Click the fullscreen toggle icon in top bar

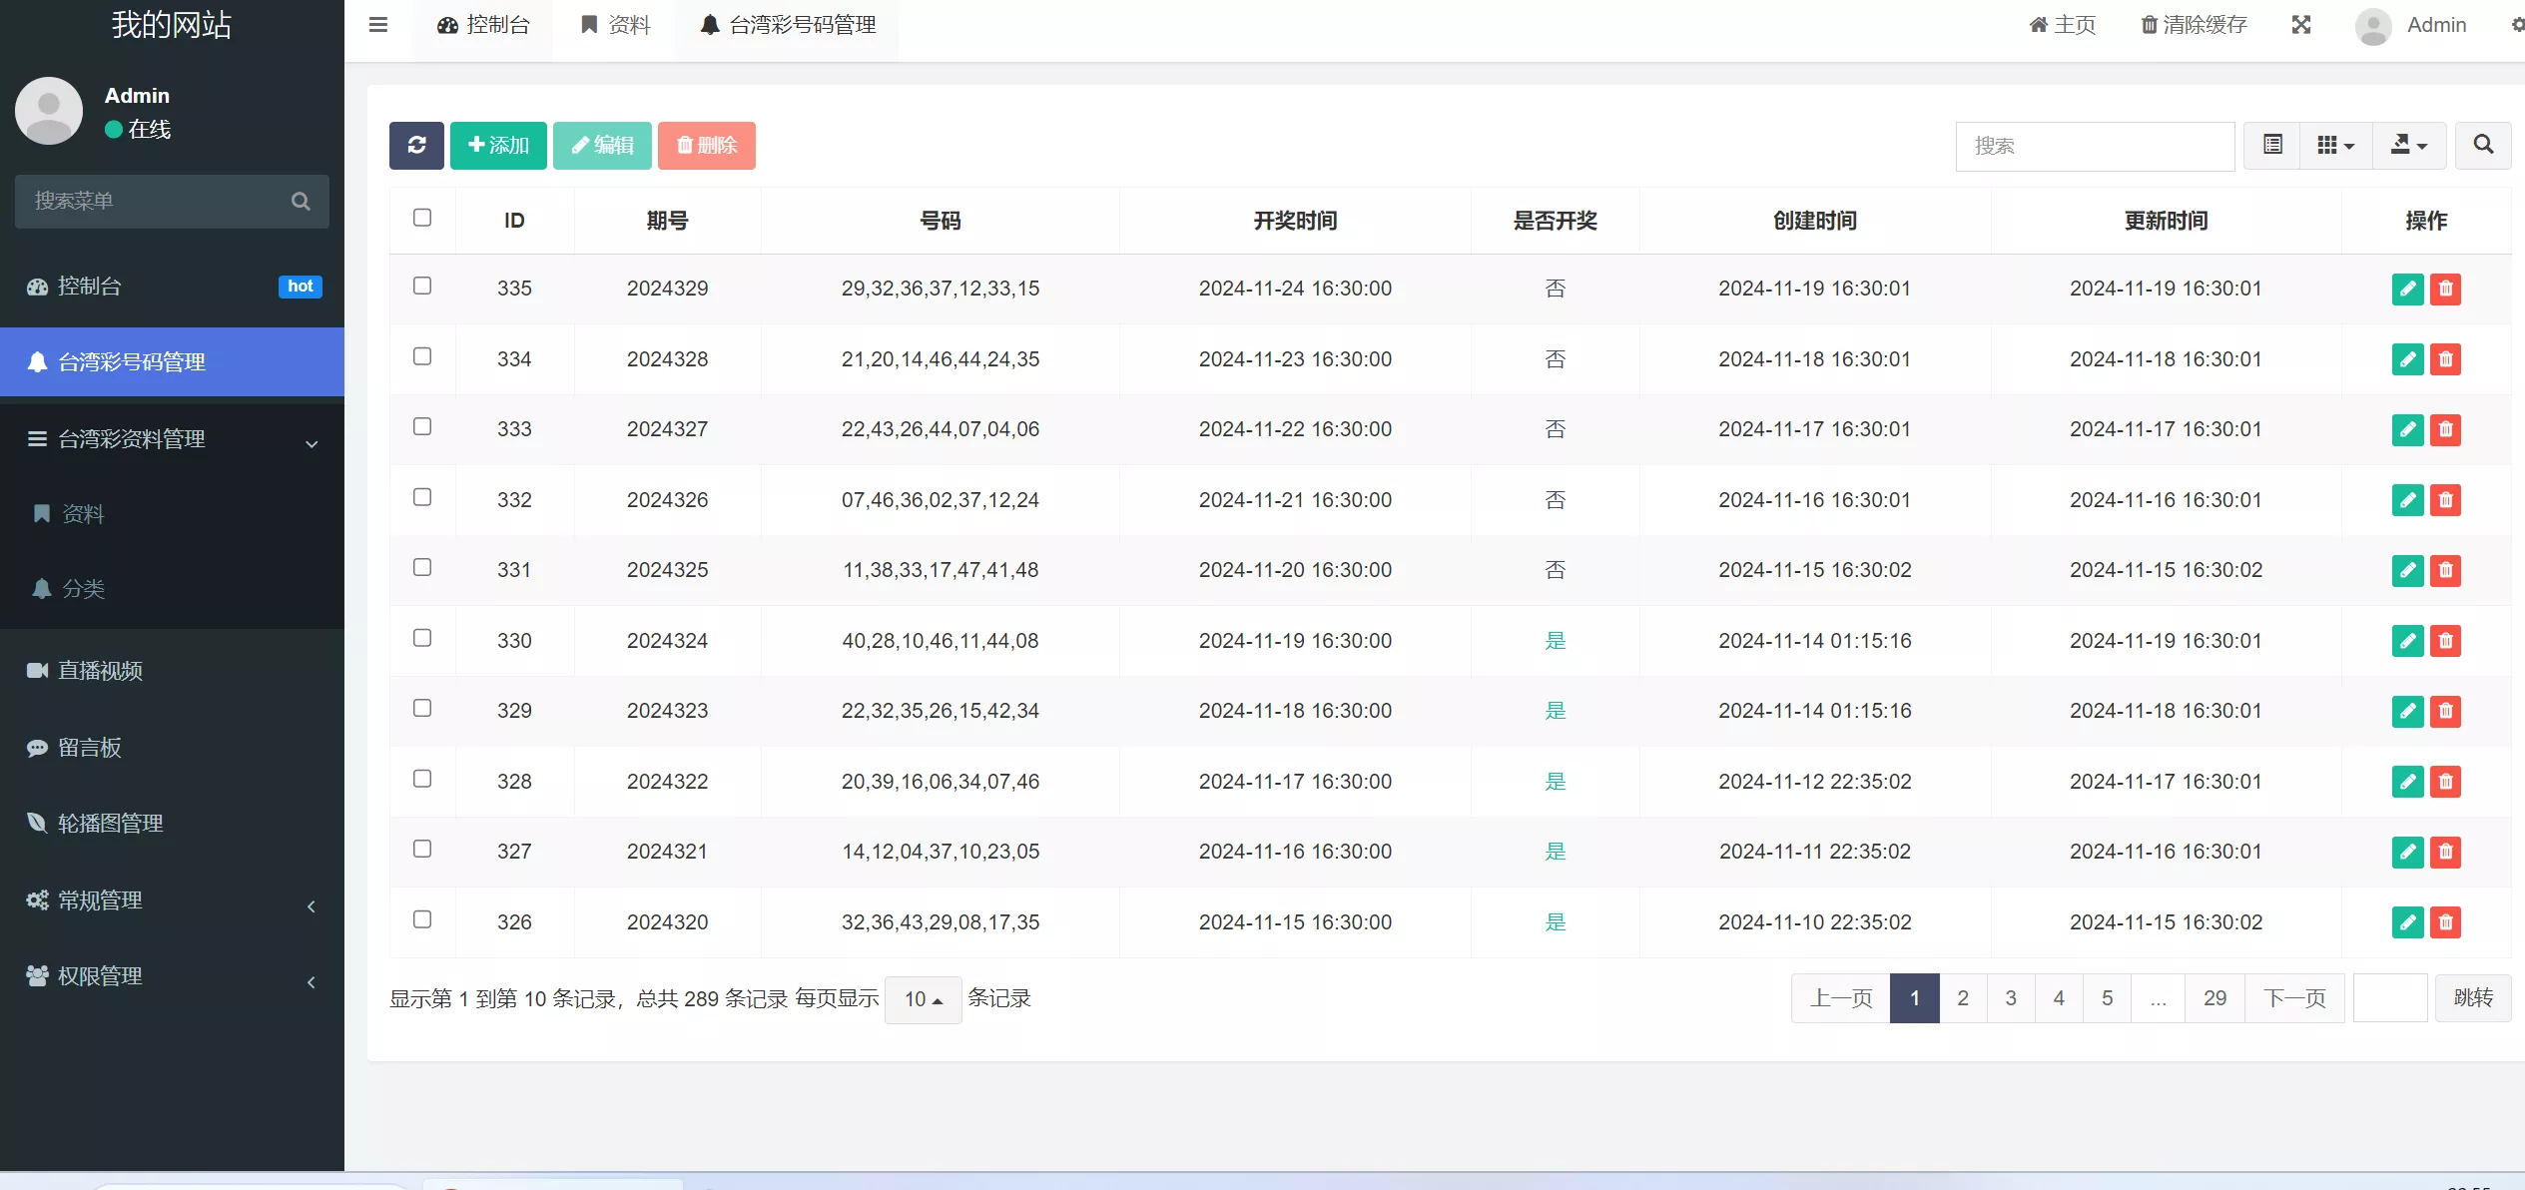pos(2301,24)
